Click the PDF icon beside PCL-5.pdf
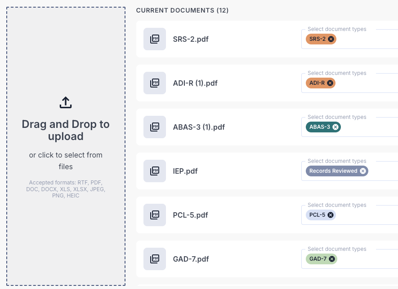Image resolution: width=398 pixels, height=289 pixels. click(154, 215)
